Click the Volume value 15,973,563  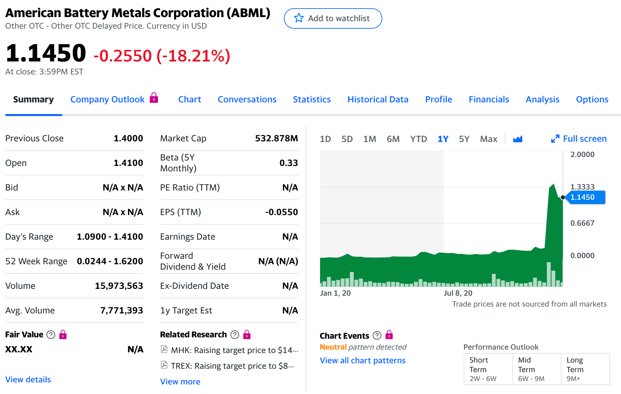tap(119, 286)
